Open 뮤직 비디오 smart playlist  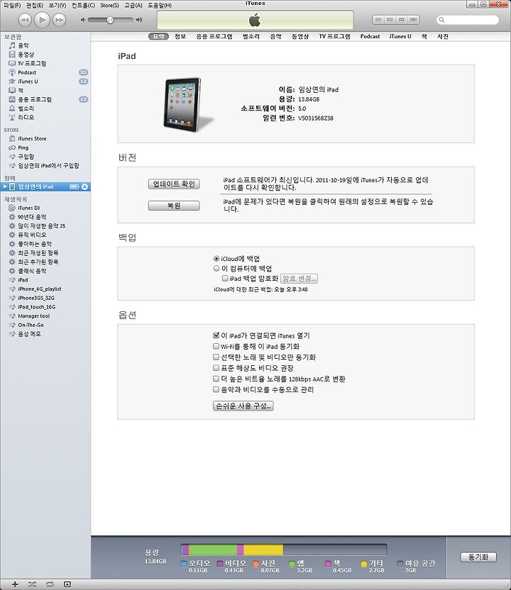point(32,235)
